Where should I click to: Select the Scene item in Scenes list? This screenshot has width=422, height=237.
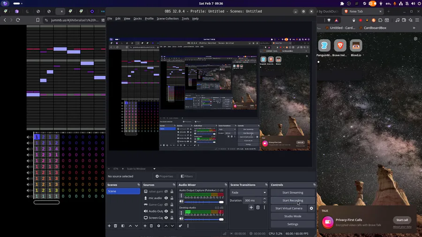tap(123, 191)
